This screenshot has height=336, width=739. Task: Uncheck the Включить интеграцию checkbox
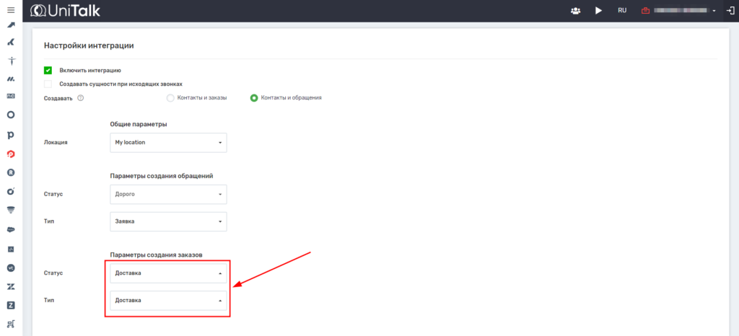tap(48, 71)
